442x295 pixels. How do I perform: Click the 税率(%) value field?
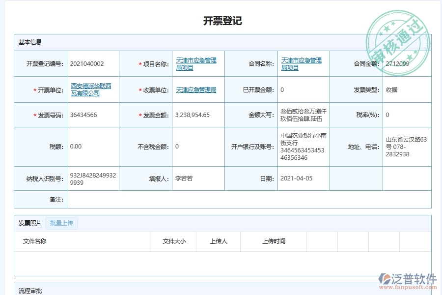click(x=407, y=115)
